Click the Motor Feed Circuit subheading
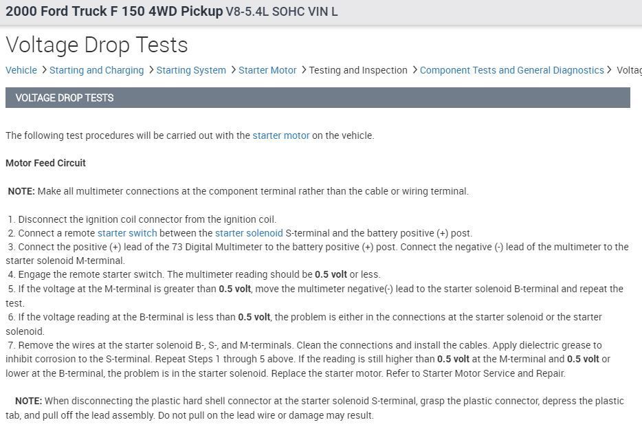The width and height of the screenshot is (642, 429). click(x=45, y=163)
